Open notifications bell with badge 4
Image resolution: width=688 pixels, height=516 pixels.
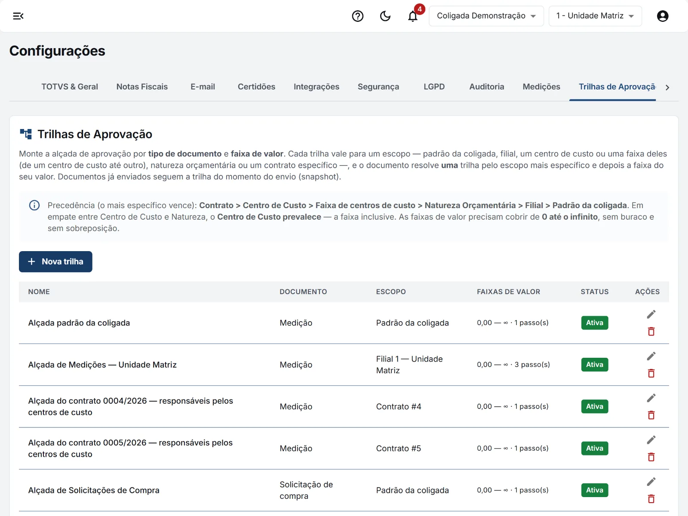coord(413,16)
